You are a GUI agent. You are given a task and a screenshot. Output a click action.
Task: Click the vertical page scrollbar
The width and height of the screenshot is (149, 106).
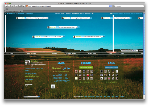pos(144,54)
